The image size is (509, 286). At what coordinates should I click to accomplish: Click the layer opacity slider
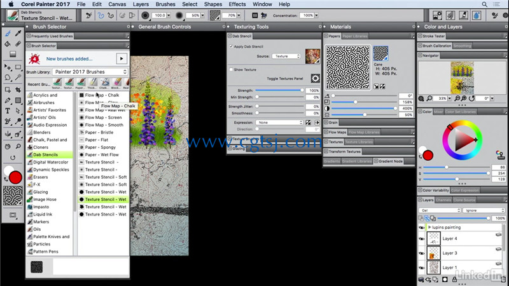(464, 218)
